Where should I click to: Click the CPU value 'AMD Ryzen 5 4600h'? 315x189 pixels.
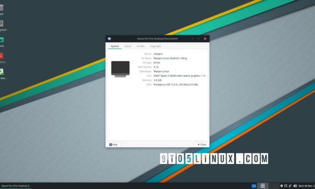(179, 76)
